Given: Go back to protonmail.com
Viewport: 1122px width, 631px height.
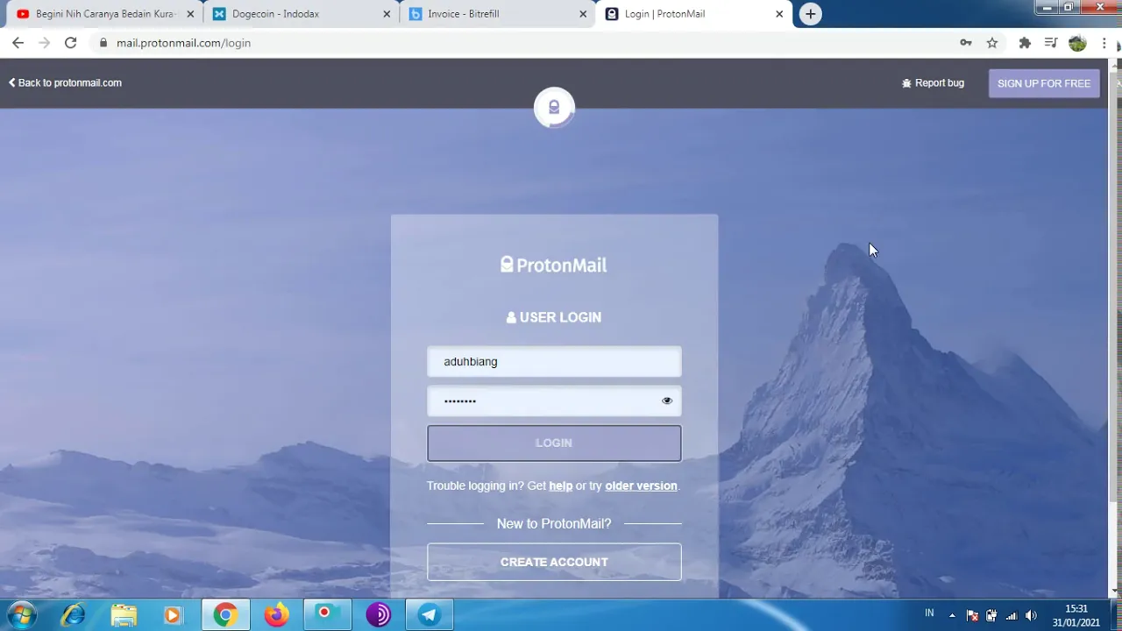Looking at the screenshot, I should pyautogui.click(x=65, y=82).
